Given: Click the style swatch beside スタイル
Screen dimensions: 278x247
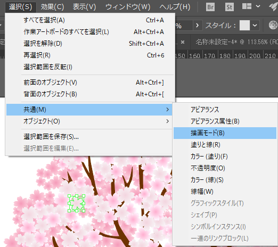Looking at the screenshot, I should 244,26.
